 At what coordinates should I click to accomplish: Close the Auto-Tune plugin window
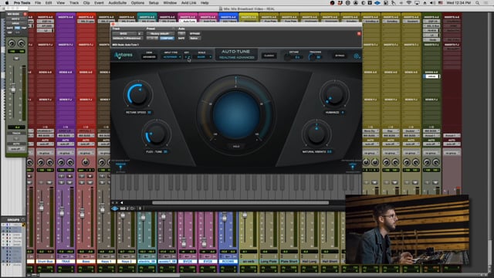tap(113, 24)
